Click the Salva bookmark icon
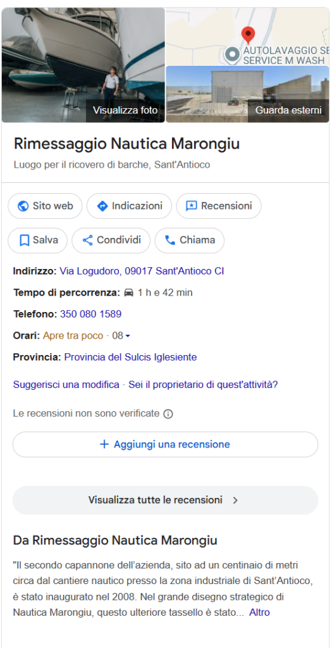 25,240
